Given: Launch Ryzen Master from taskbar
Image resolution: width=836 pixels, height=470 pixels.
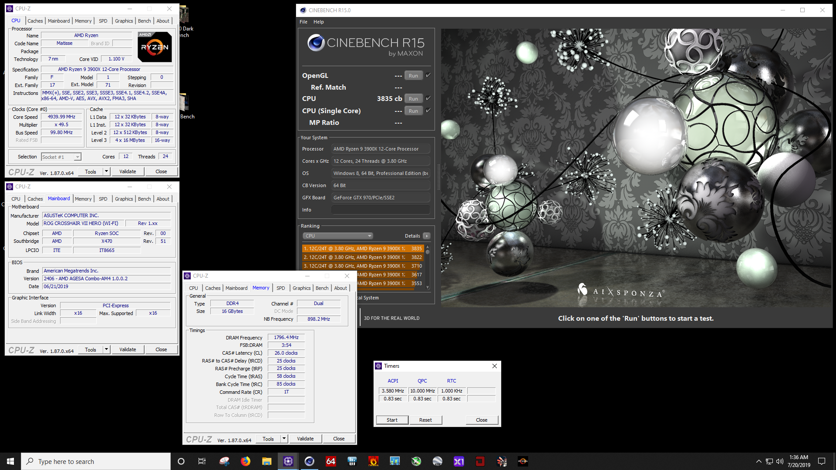Looking at the screenshot, I should 522,461.
